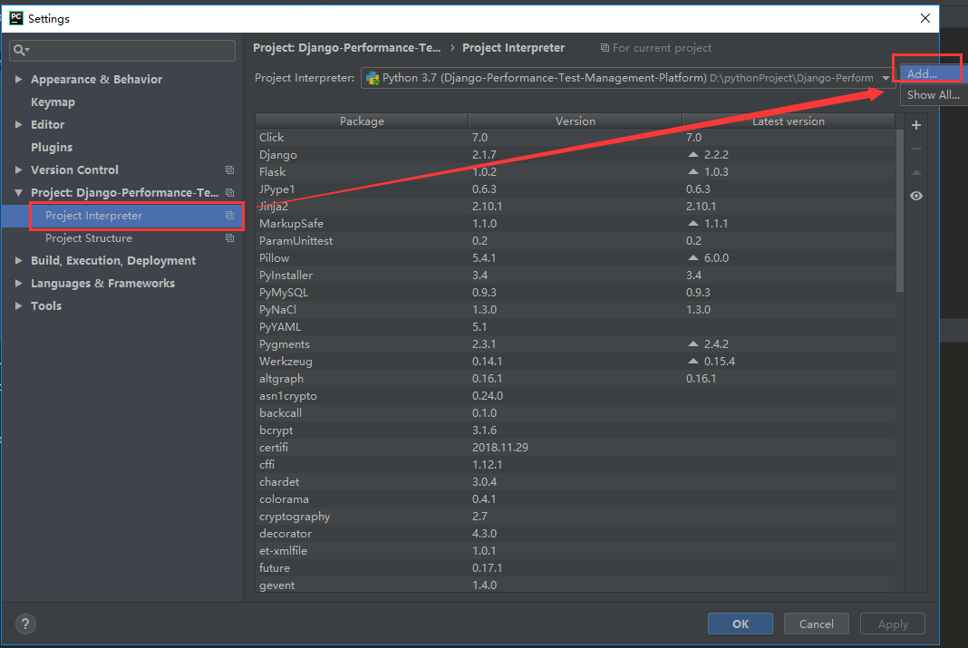Toggle the show early releases eye icon
968x648 pixels.
(x=916, y=196)
